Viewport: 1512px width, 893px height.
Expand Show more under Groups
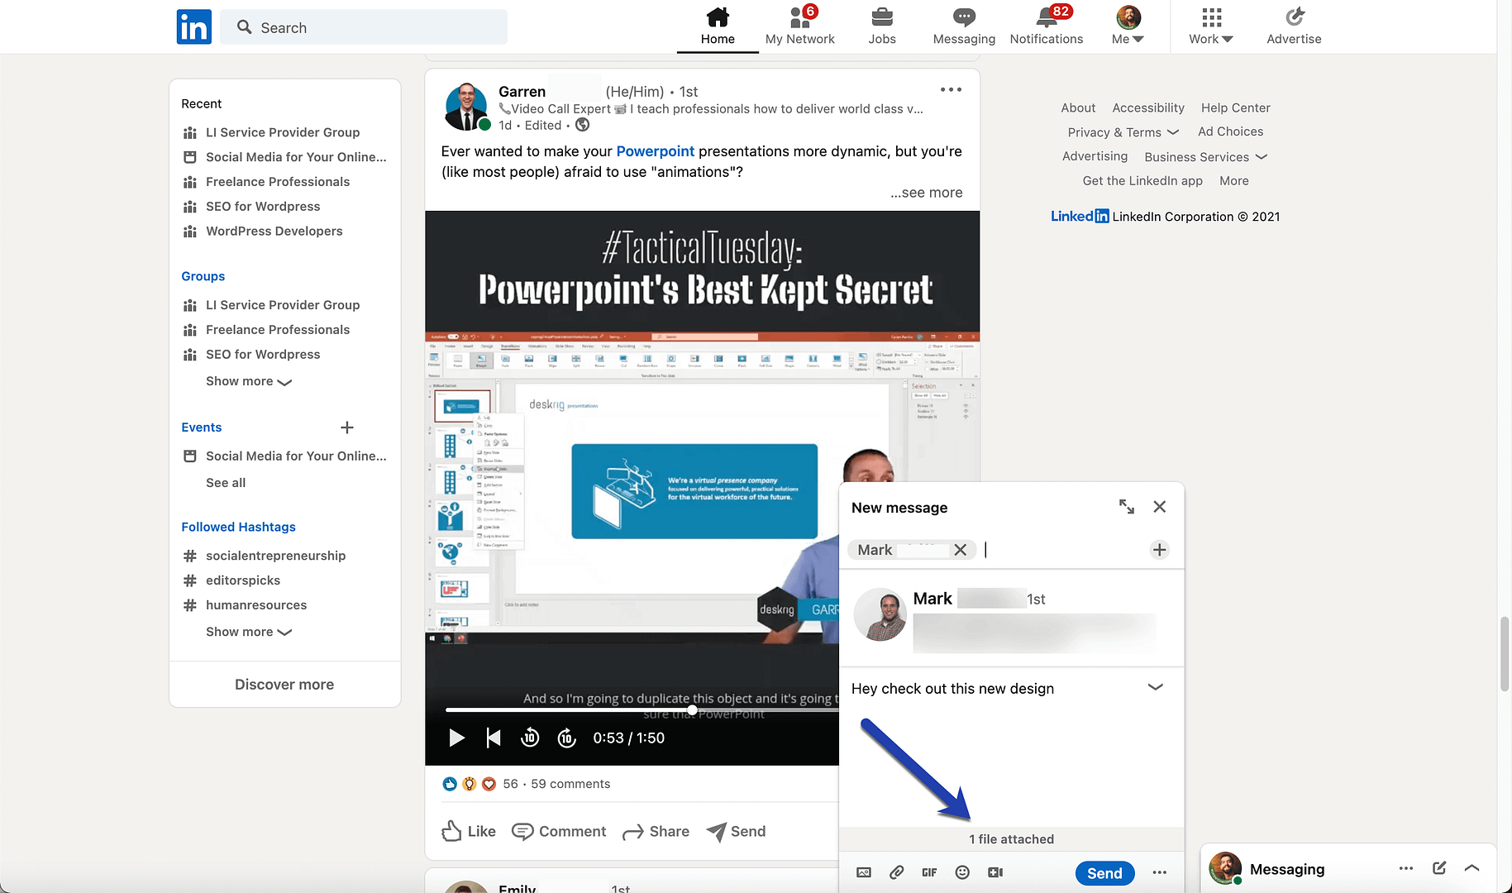click(248, 381)
